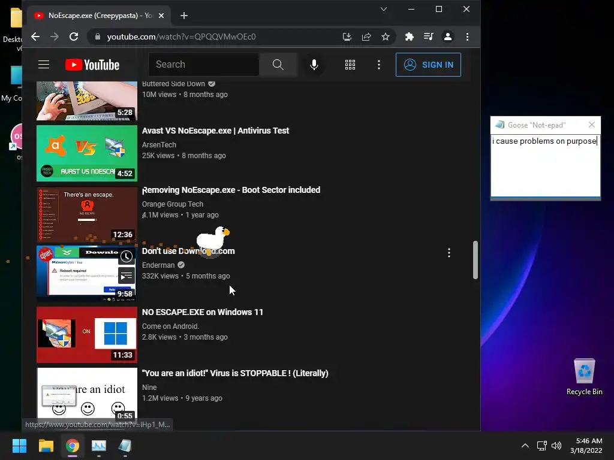Click the YouTube page scrollbar thumb
The height and width of the screenshot is (460, 614).
(x=475, y=260)
